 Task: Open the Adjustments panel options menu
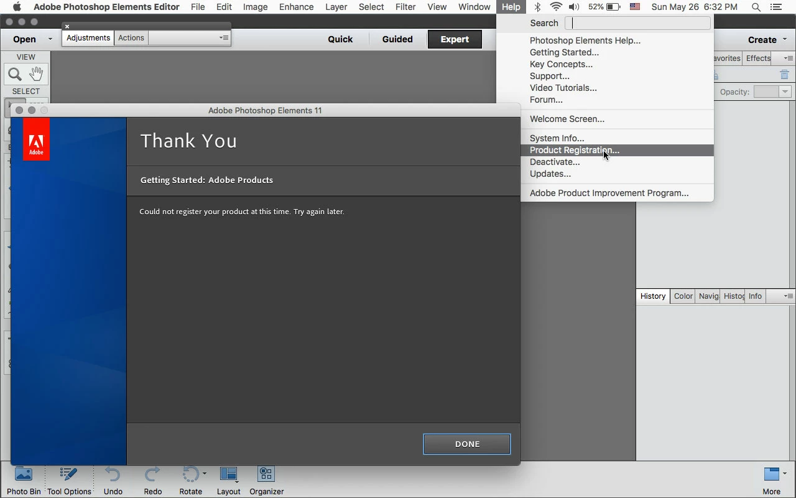(224, 38)
